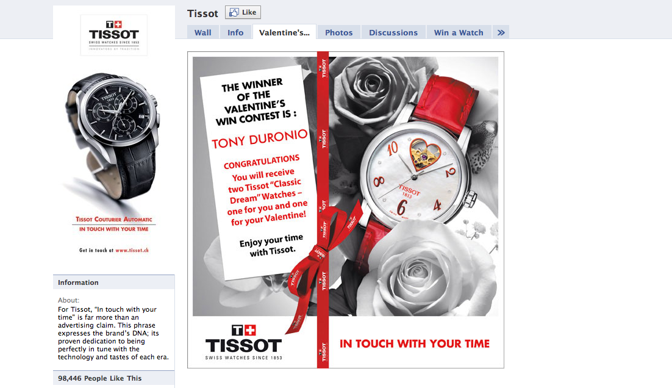Click the Like button next to Tissot
Screen dimensions: 672x388
[243, 12]
